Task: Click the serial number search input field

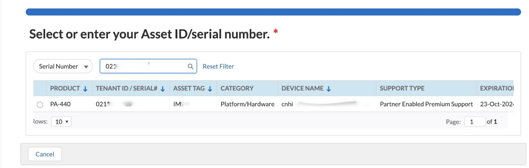Action: pos(145,66)
